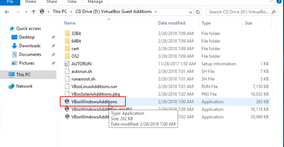284x147 pixels.
Task: Click the Desktop monitor icon in sidebar
Action: pos(14,37)
